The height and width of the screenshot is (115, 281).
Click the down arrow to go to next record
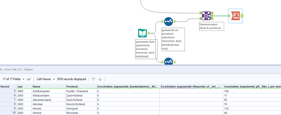pos(100,79)
